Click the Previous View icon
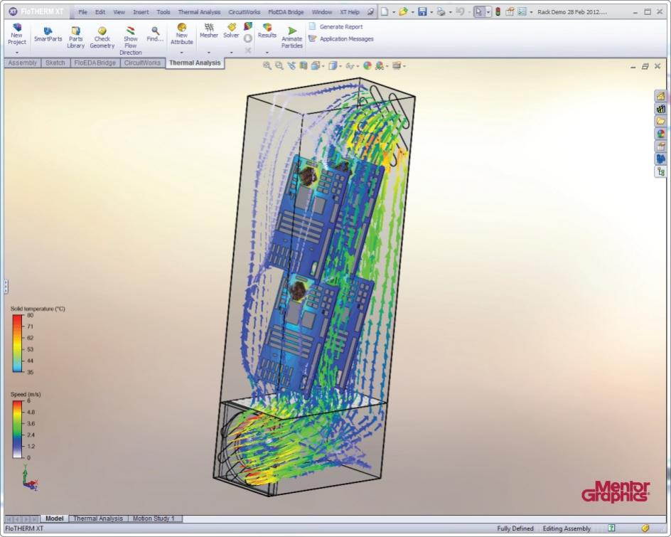The width and height of the screenshot is (671, 537). coord(291,66)
